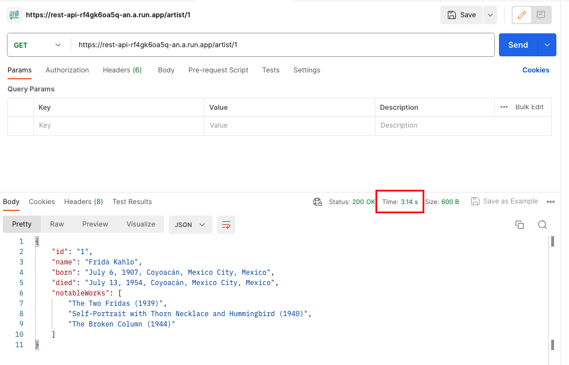Open the Pre-request Script tab
This screenshot has width=569, height=365.
pyautogui.click(x=218, y=70)
